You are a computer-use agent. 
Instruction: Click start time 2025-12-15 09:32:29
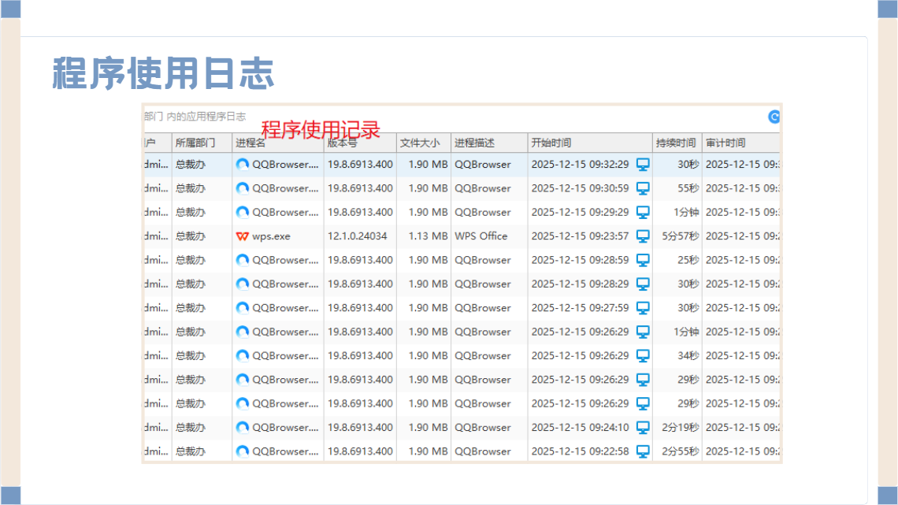pos(580,165)
